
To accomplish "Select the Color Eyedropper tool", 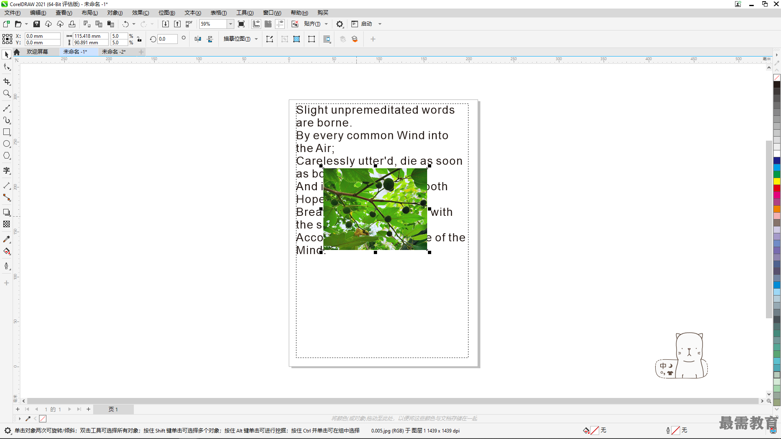I will (x=7, y=239).
